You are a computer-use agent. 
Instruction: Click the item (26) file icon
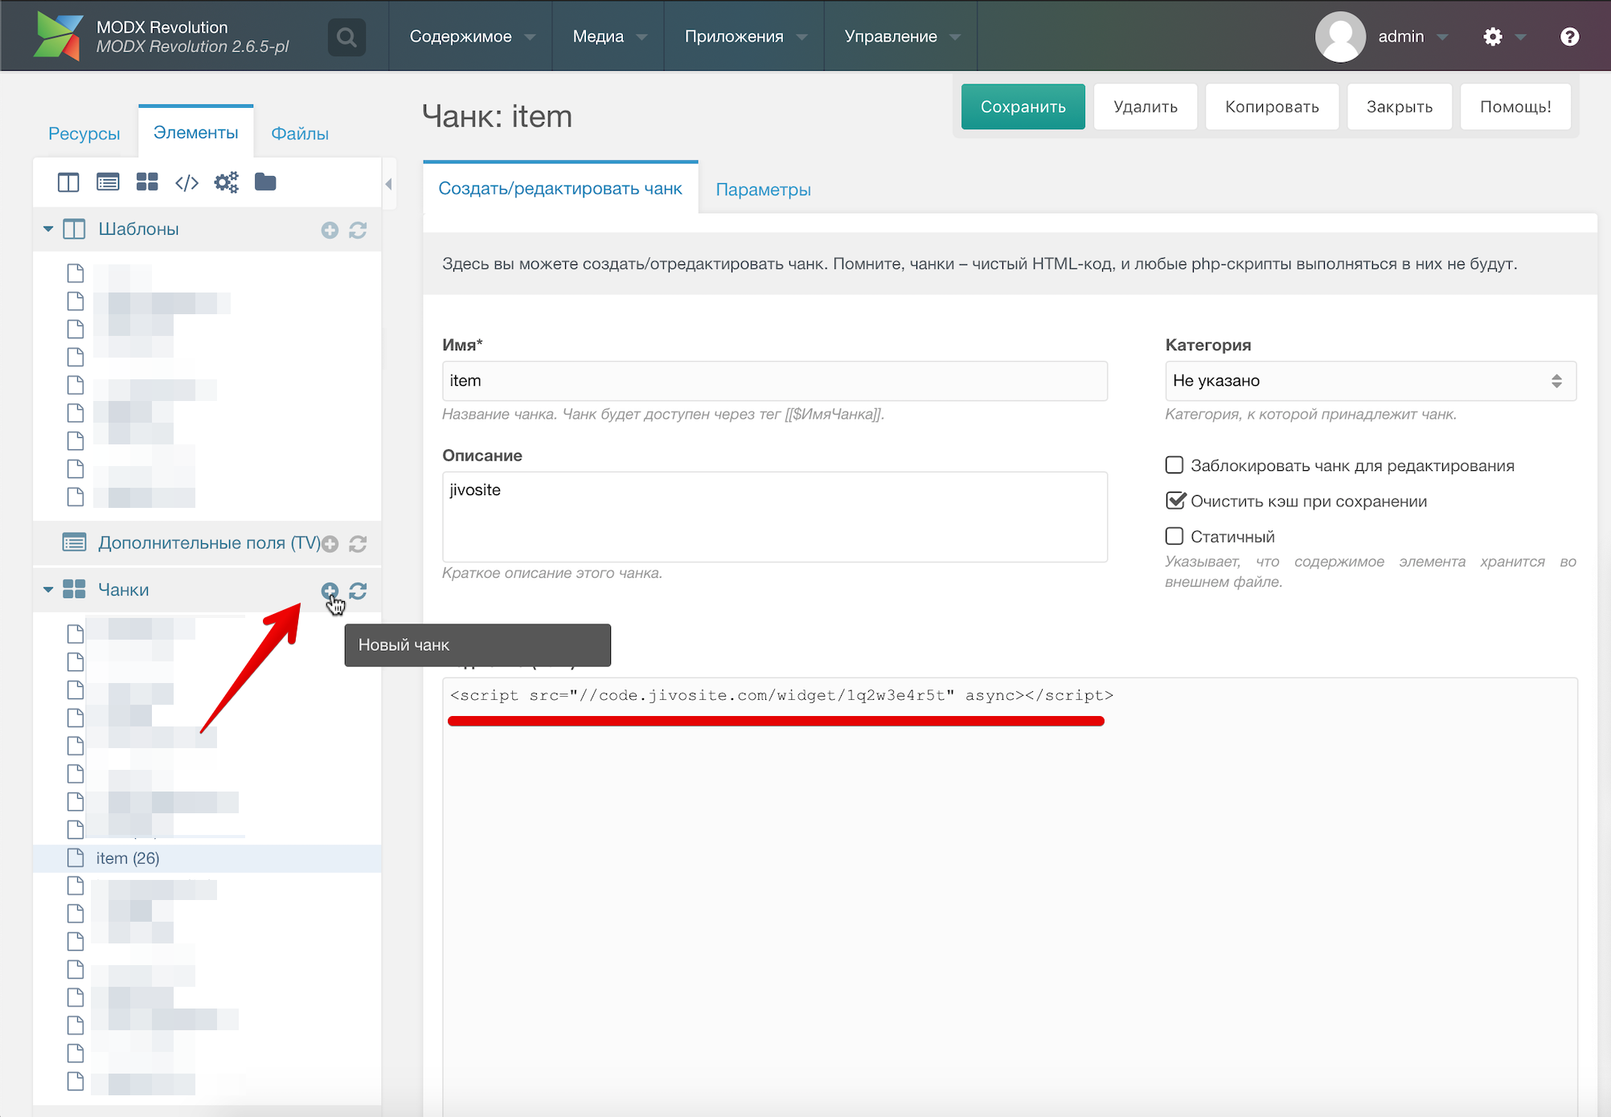76,857
